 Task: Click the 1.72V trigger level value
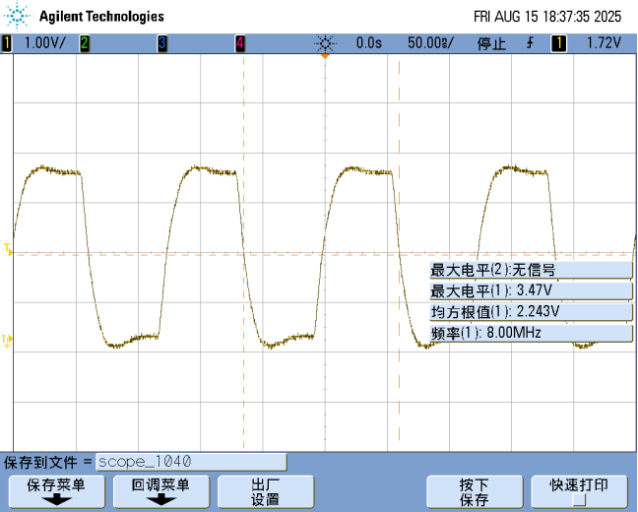pos(603,43)
